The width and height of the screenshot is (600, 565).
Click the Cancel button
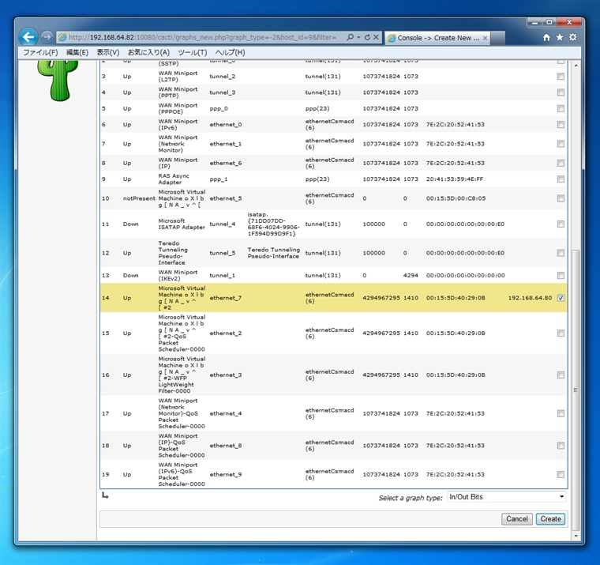516,519
